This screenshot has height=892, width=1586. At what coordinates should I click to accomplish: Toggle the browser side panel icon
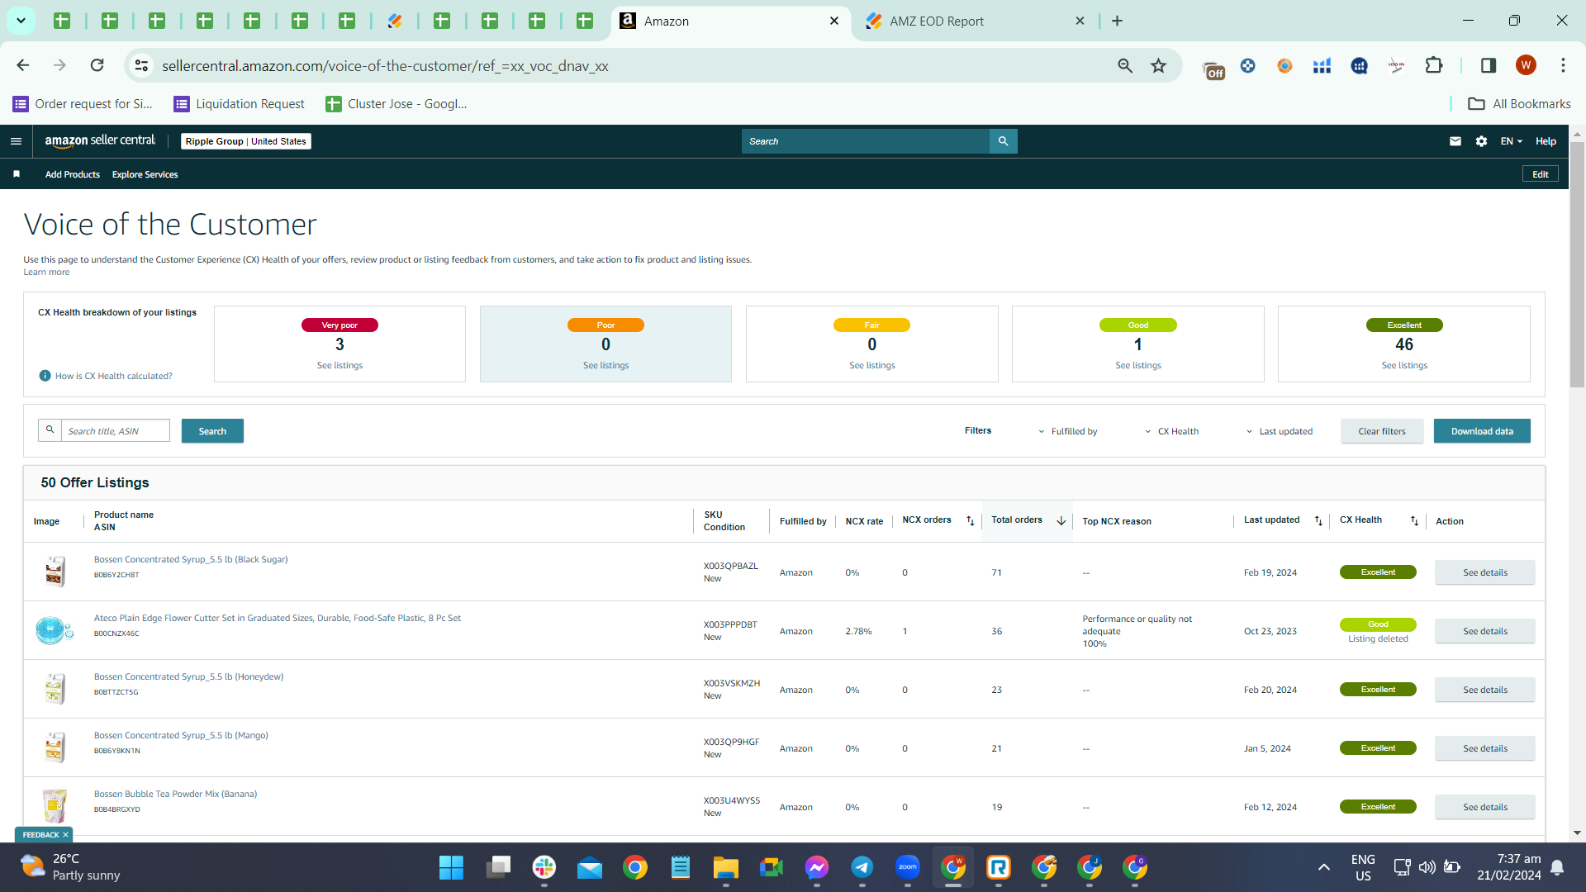1489,65
